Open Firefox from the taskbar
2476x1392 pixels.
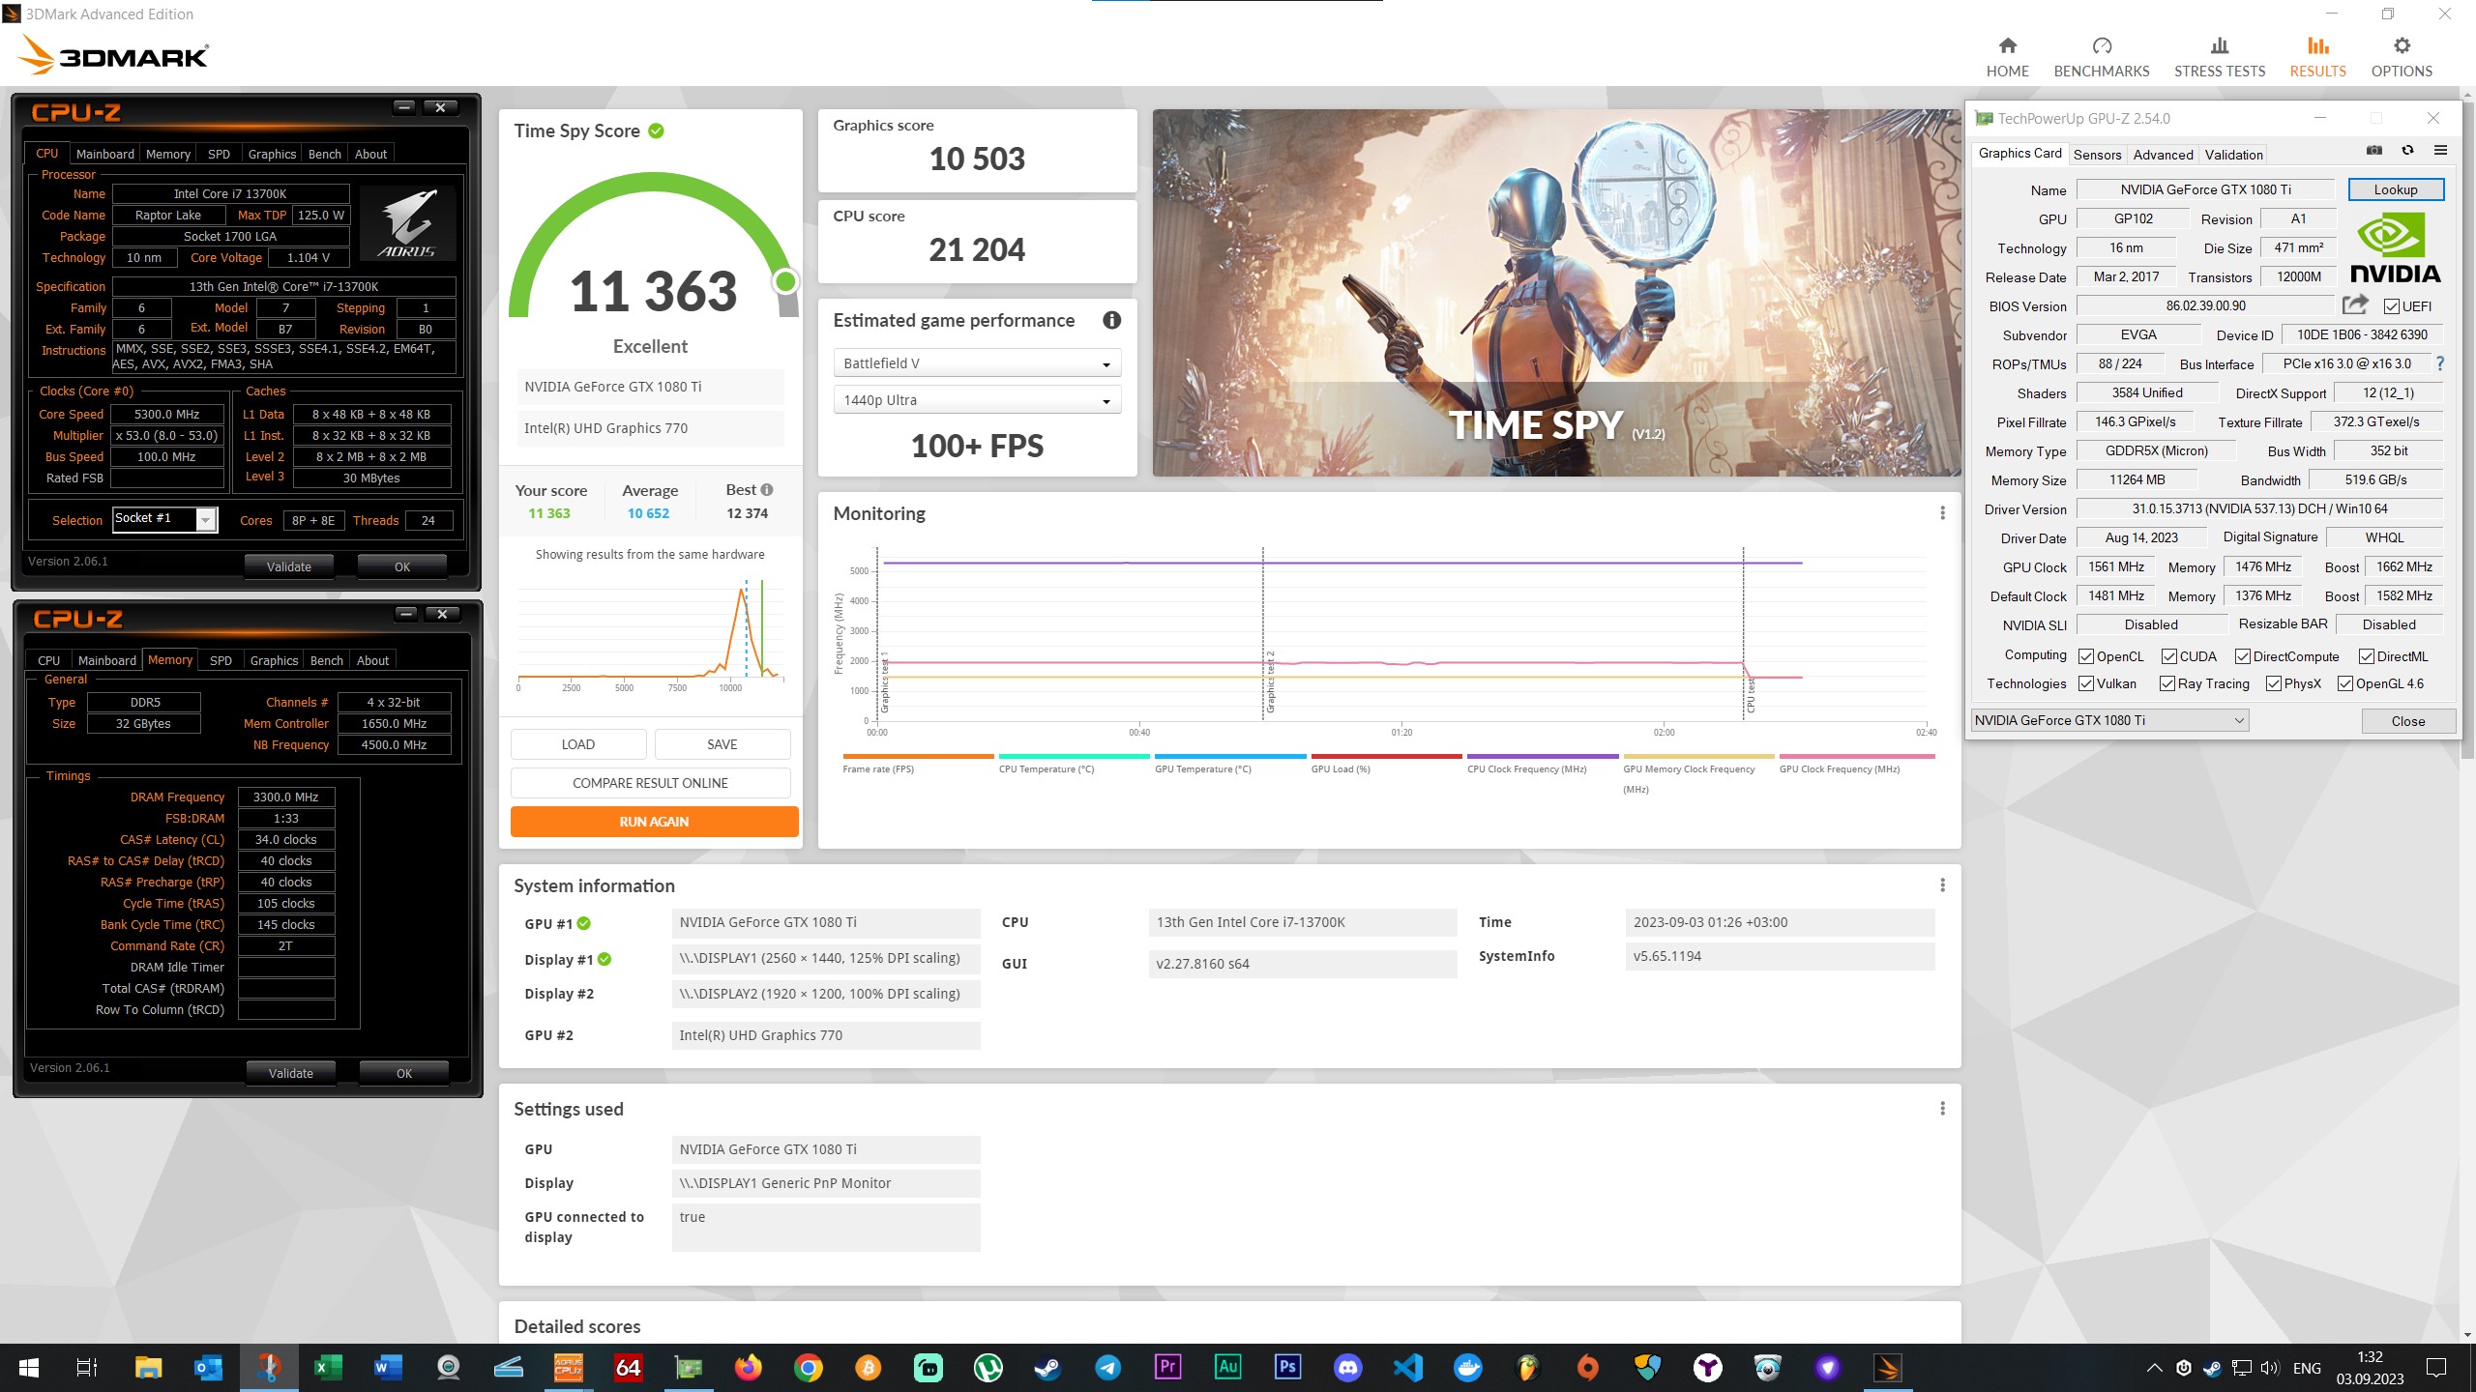[x=748, y=1368]
